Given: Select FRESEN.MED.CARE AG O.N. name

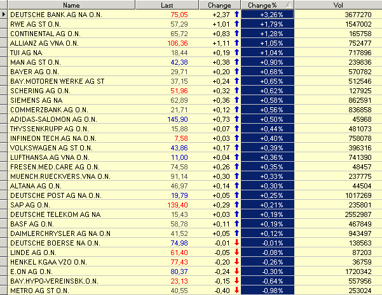Looking at the screenshot, I should click(x=55, y=167).
